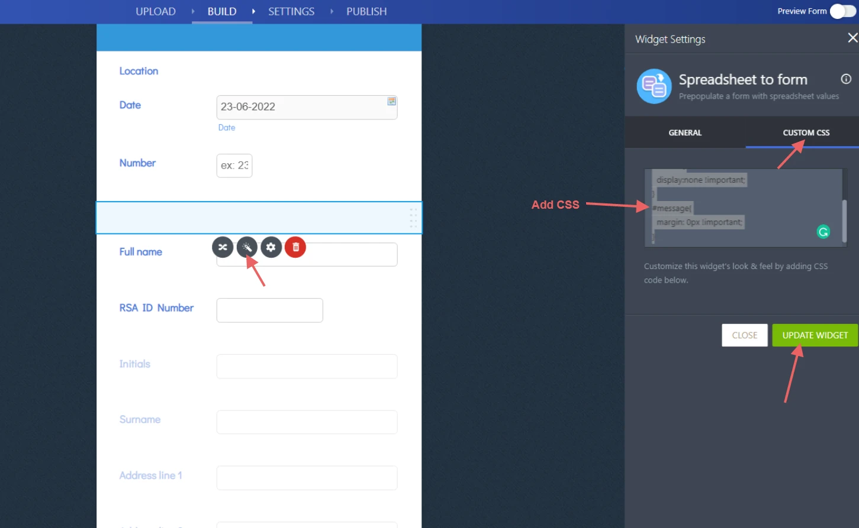Click the Spreadsheet to form widget logo
The image size is (859, 528).
(x=654, y=86)
